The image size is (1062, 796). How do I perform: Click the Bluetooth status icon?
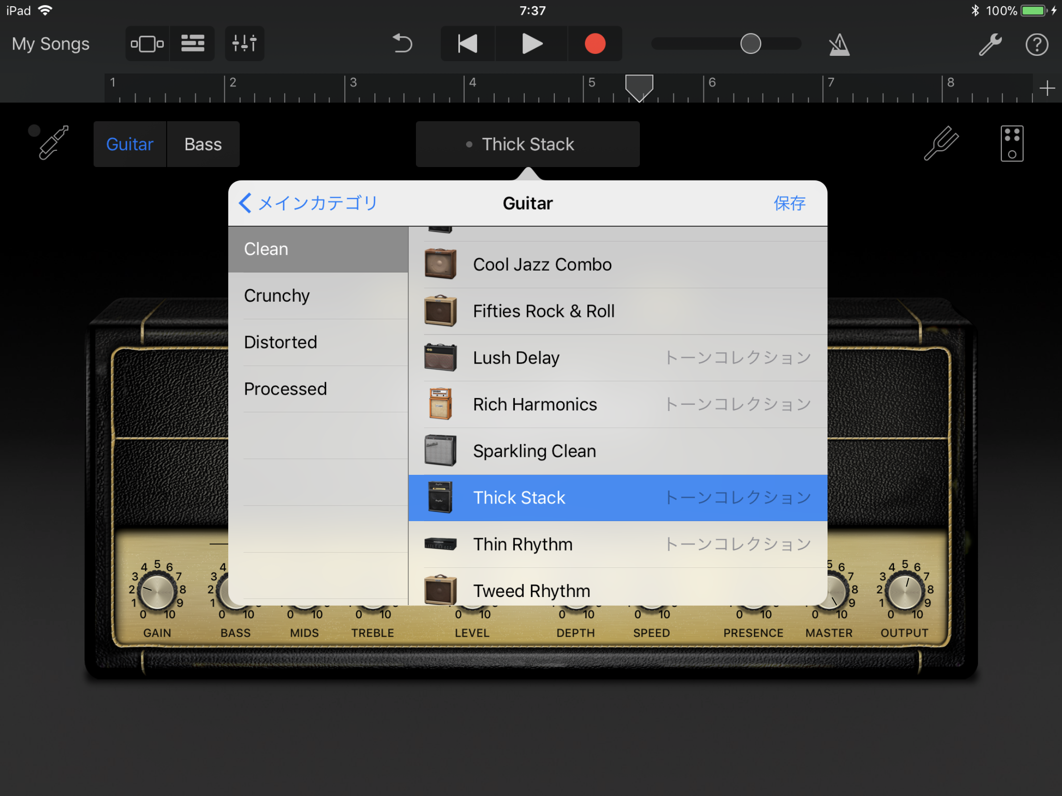click(x=975, y=10)
